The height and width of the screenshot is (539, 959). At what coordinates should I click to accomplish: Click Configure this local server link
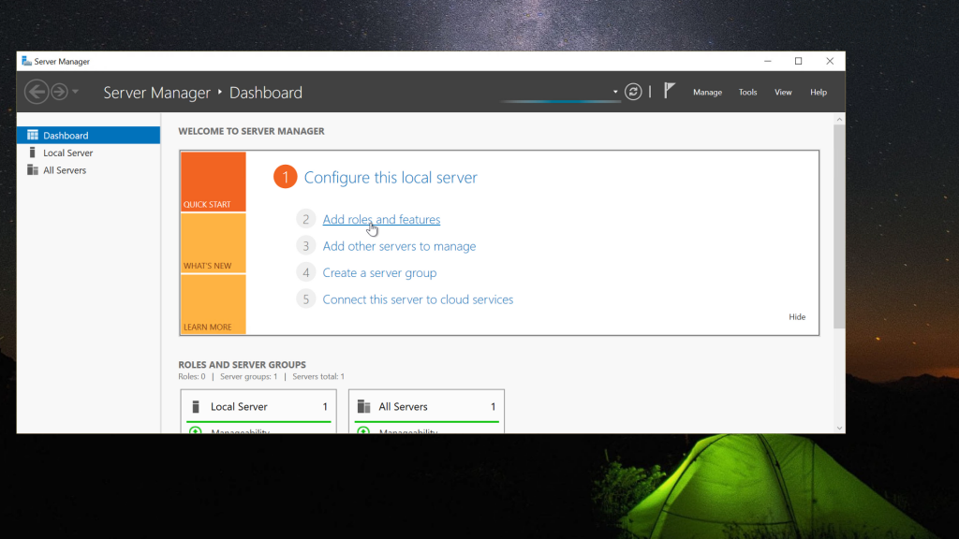[x=391, y=177]
